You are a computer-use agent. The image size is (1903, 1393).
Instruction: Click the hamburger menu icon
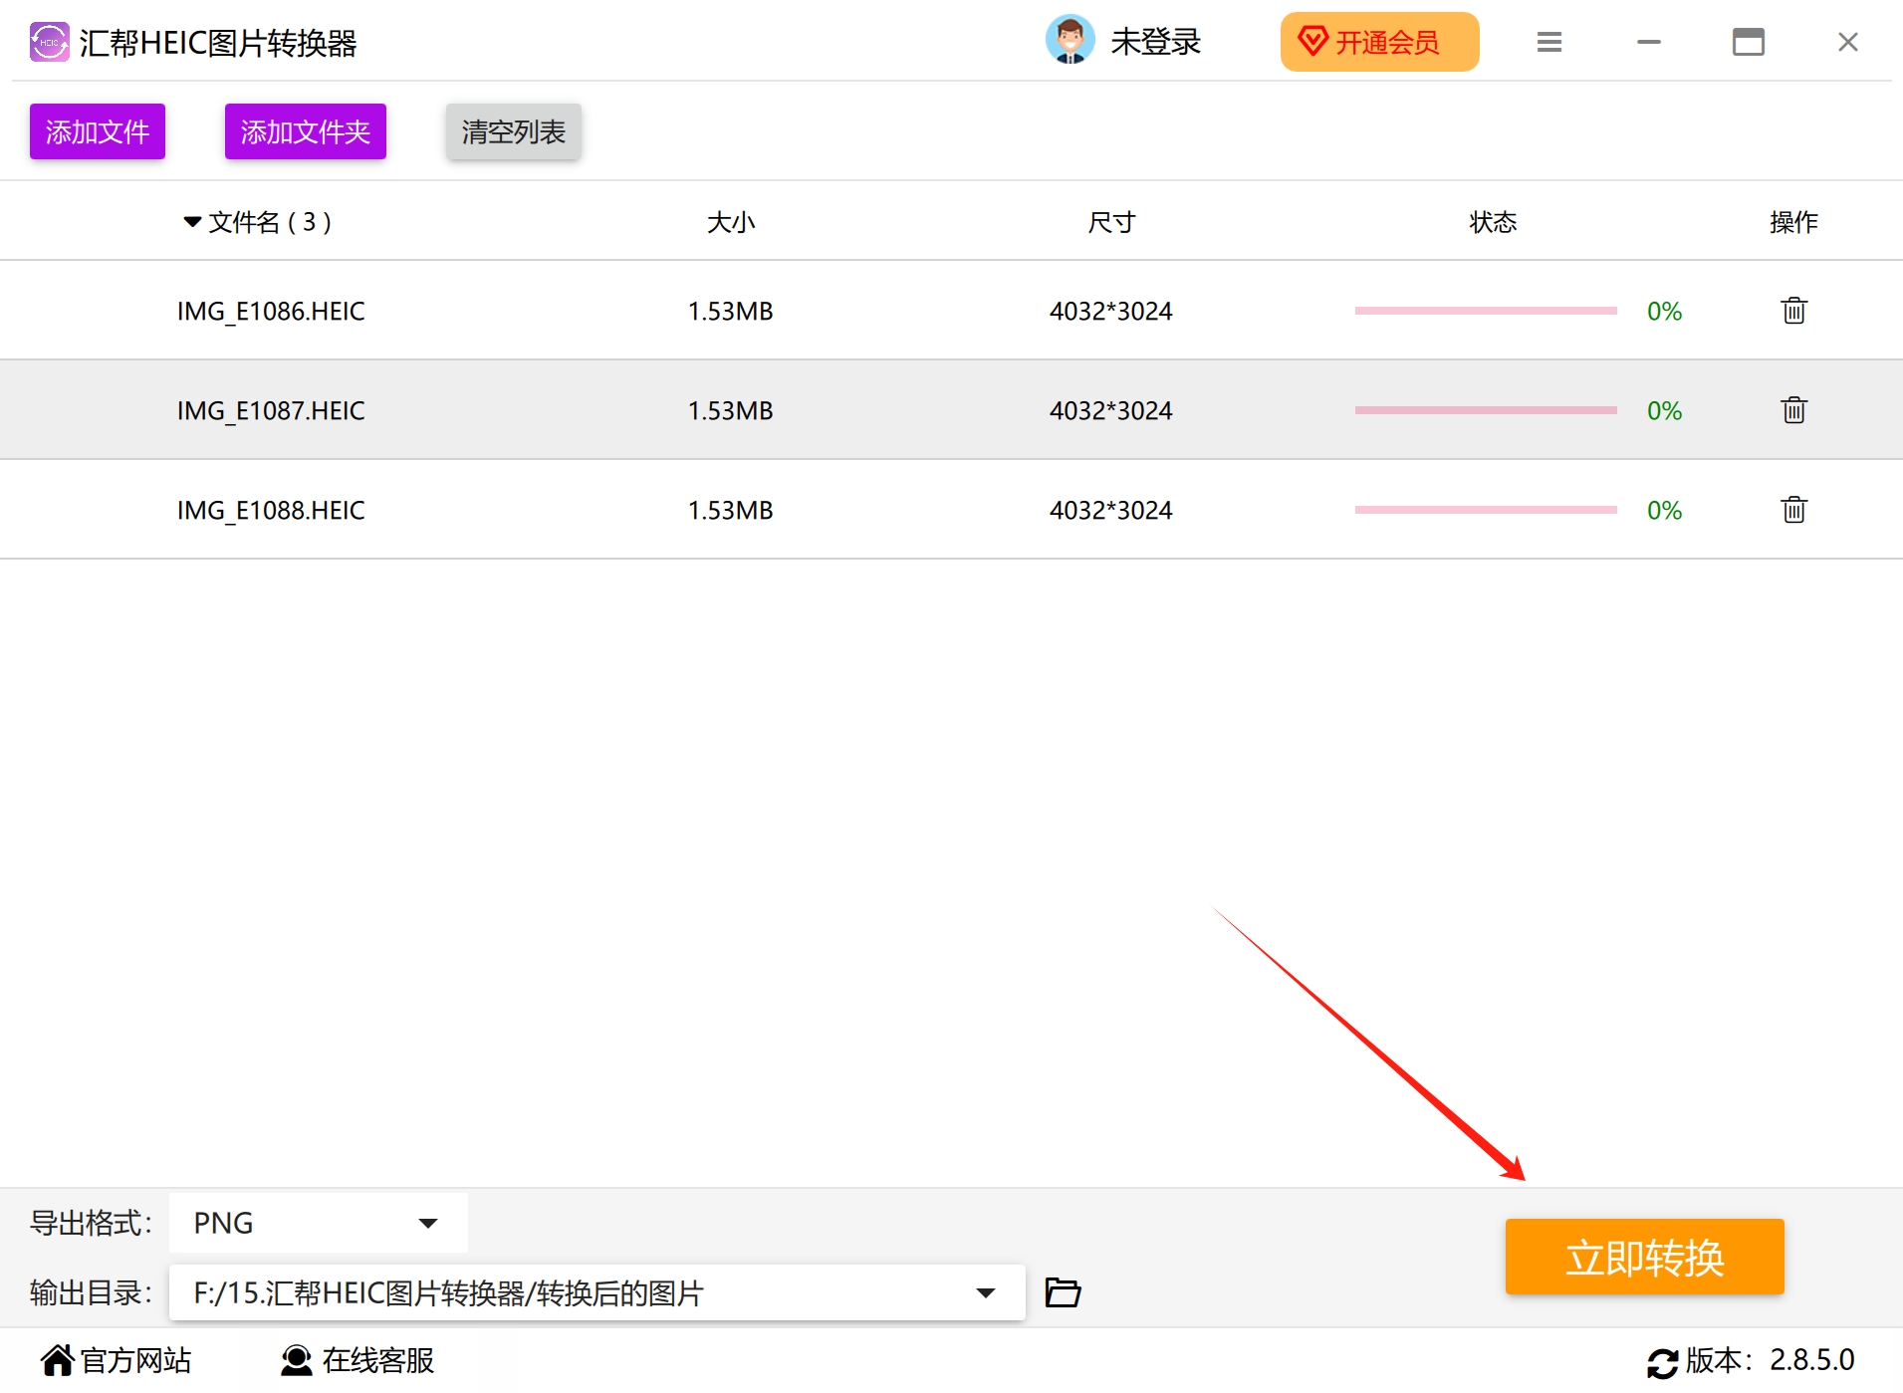point(1548,42)
